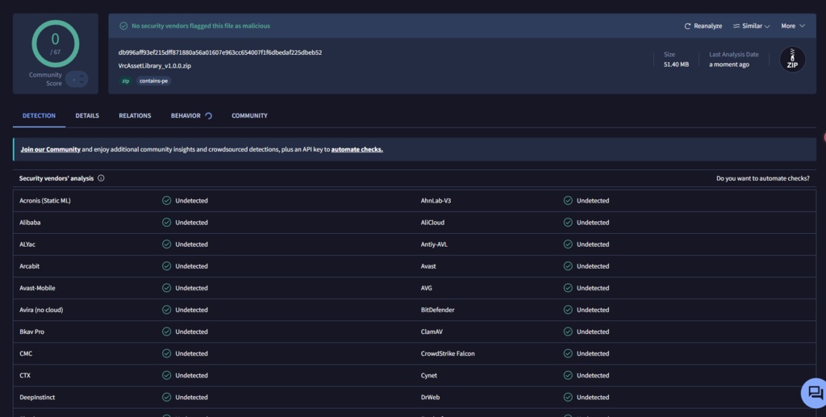Click the Avira (no cloud) check icon
The height and width of the screenshot is (417, 826).
166,310
